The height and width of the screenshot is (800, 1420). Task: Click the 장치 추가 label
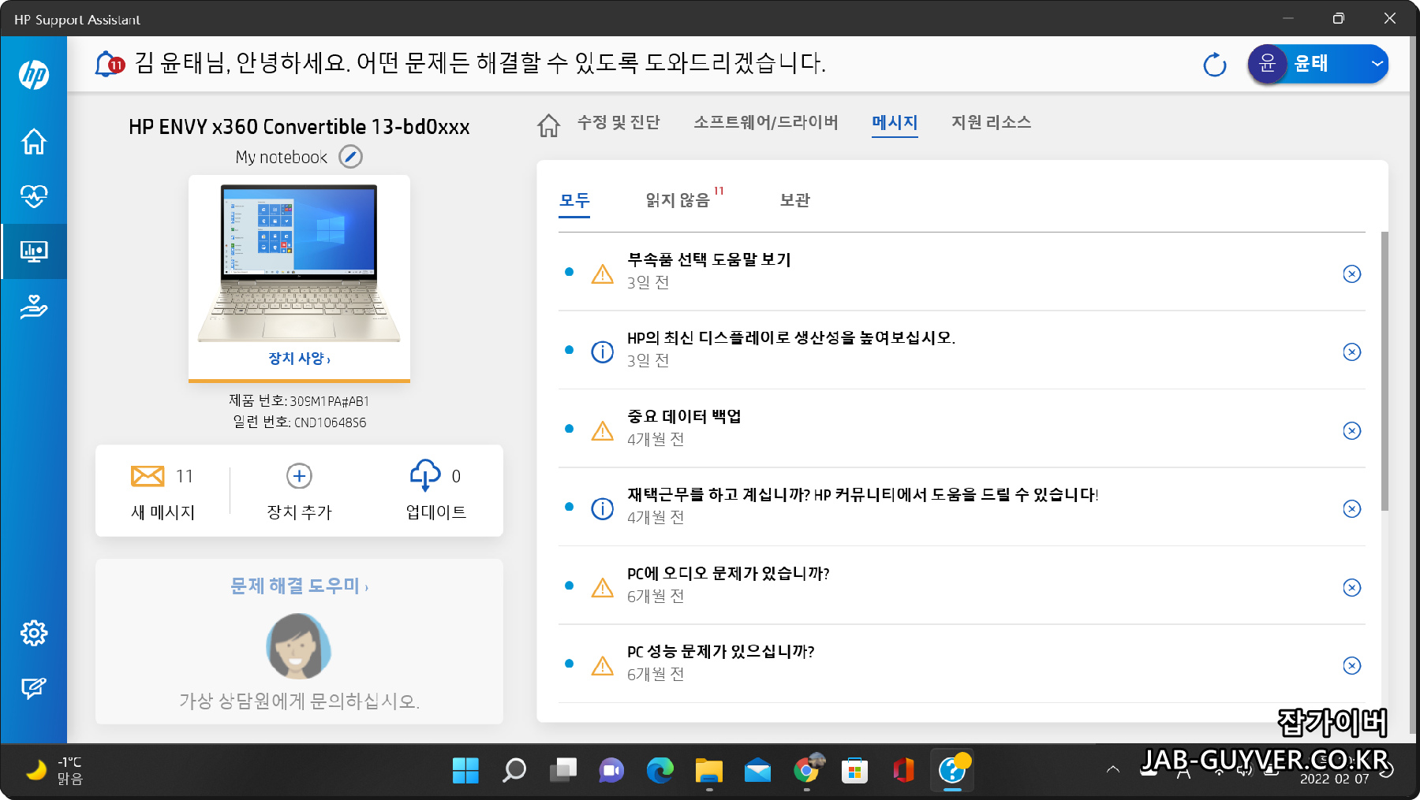299,512
